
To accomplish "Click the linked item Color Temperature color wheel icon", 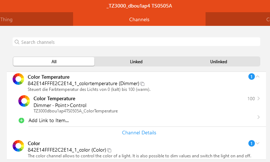I will (x=24, y=101).
